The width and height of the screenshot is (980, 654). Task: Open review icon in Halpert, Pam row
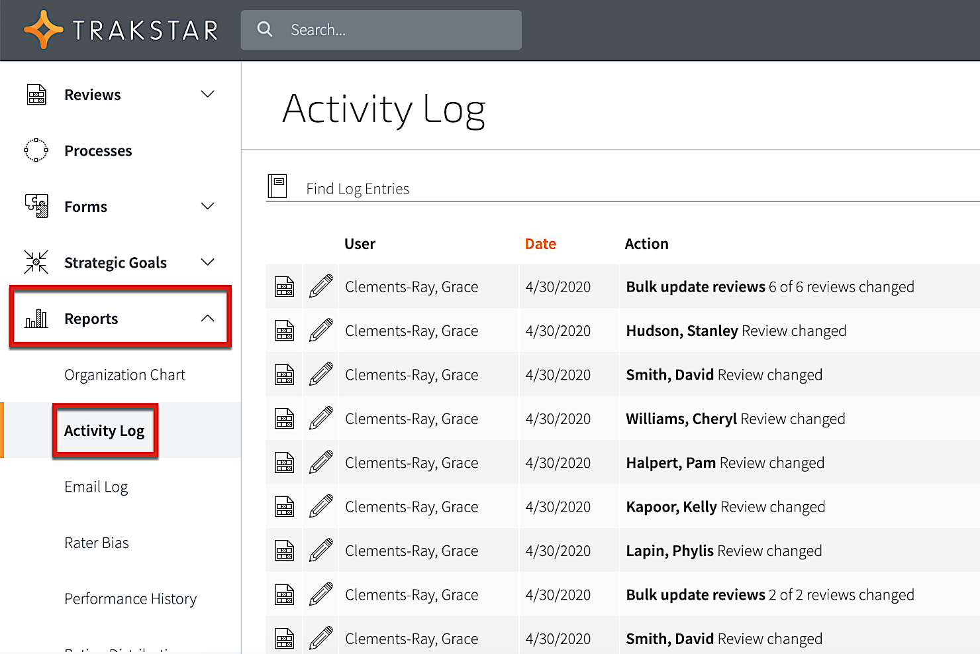[285, 463]
